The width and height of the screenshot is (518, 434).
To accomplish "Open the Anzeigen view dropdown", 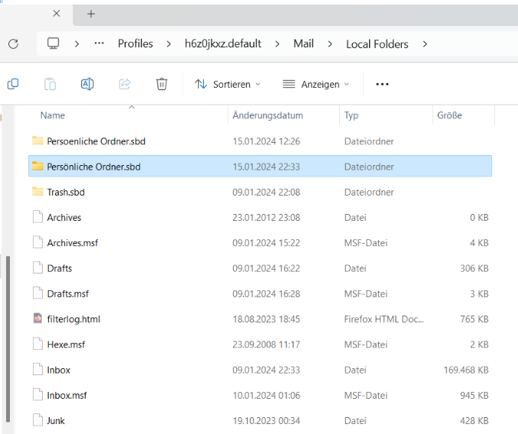I will (316, 84).
